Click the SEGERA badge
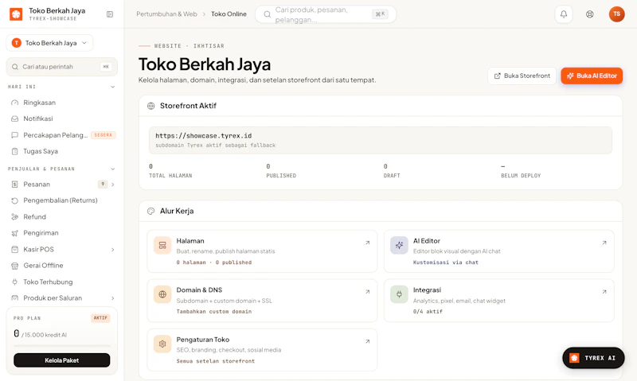The width and height of the screenshot is (637, 381). point(104,135)
